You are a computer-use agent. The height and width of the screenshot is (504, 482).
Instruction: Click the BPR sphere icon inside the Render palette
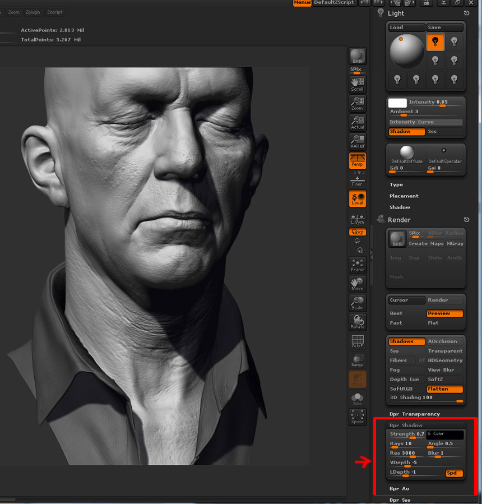(397, 239)
